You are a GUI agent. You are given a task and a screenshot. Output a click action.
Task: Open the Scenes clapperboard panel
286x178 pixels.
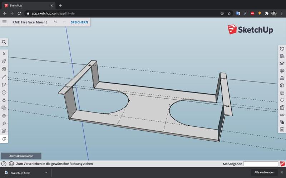tap(282, 108)
